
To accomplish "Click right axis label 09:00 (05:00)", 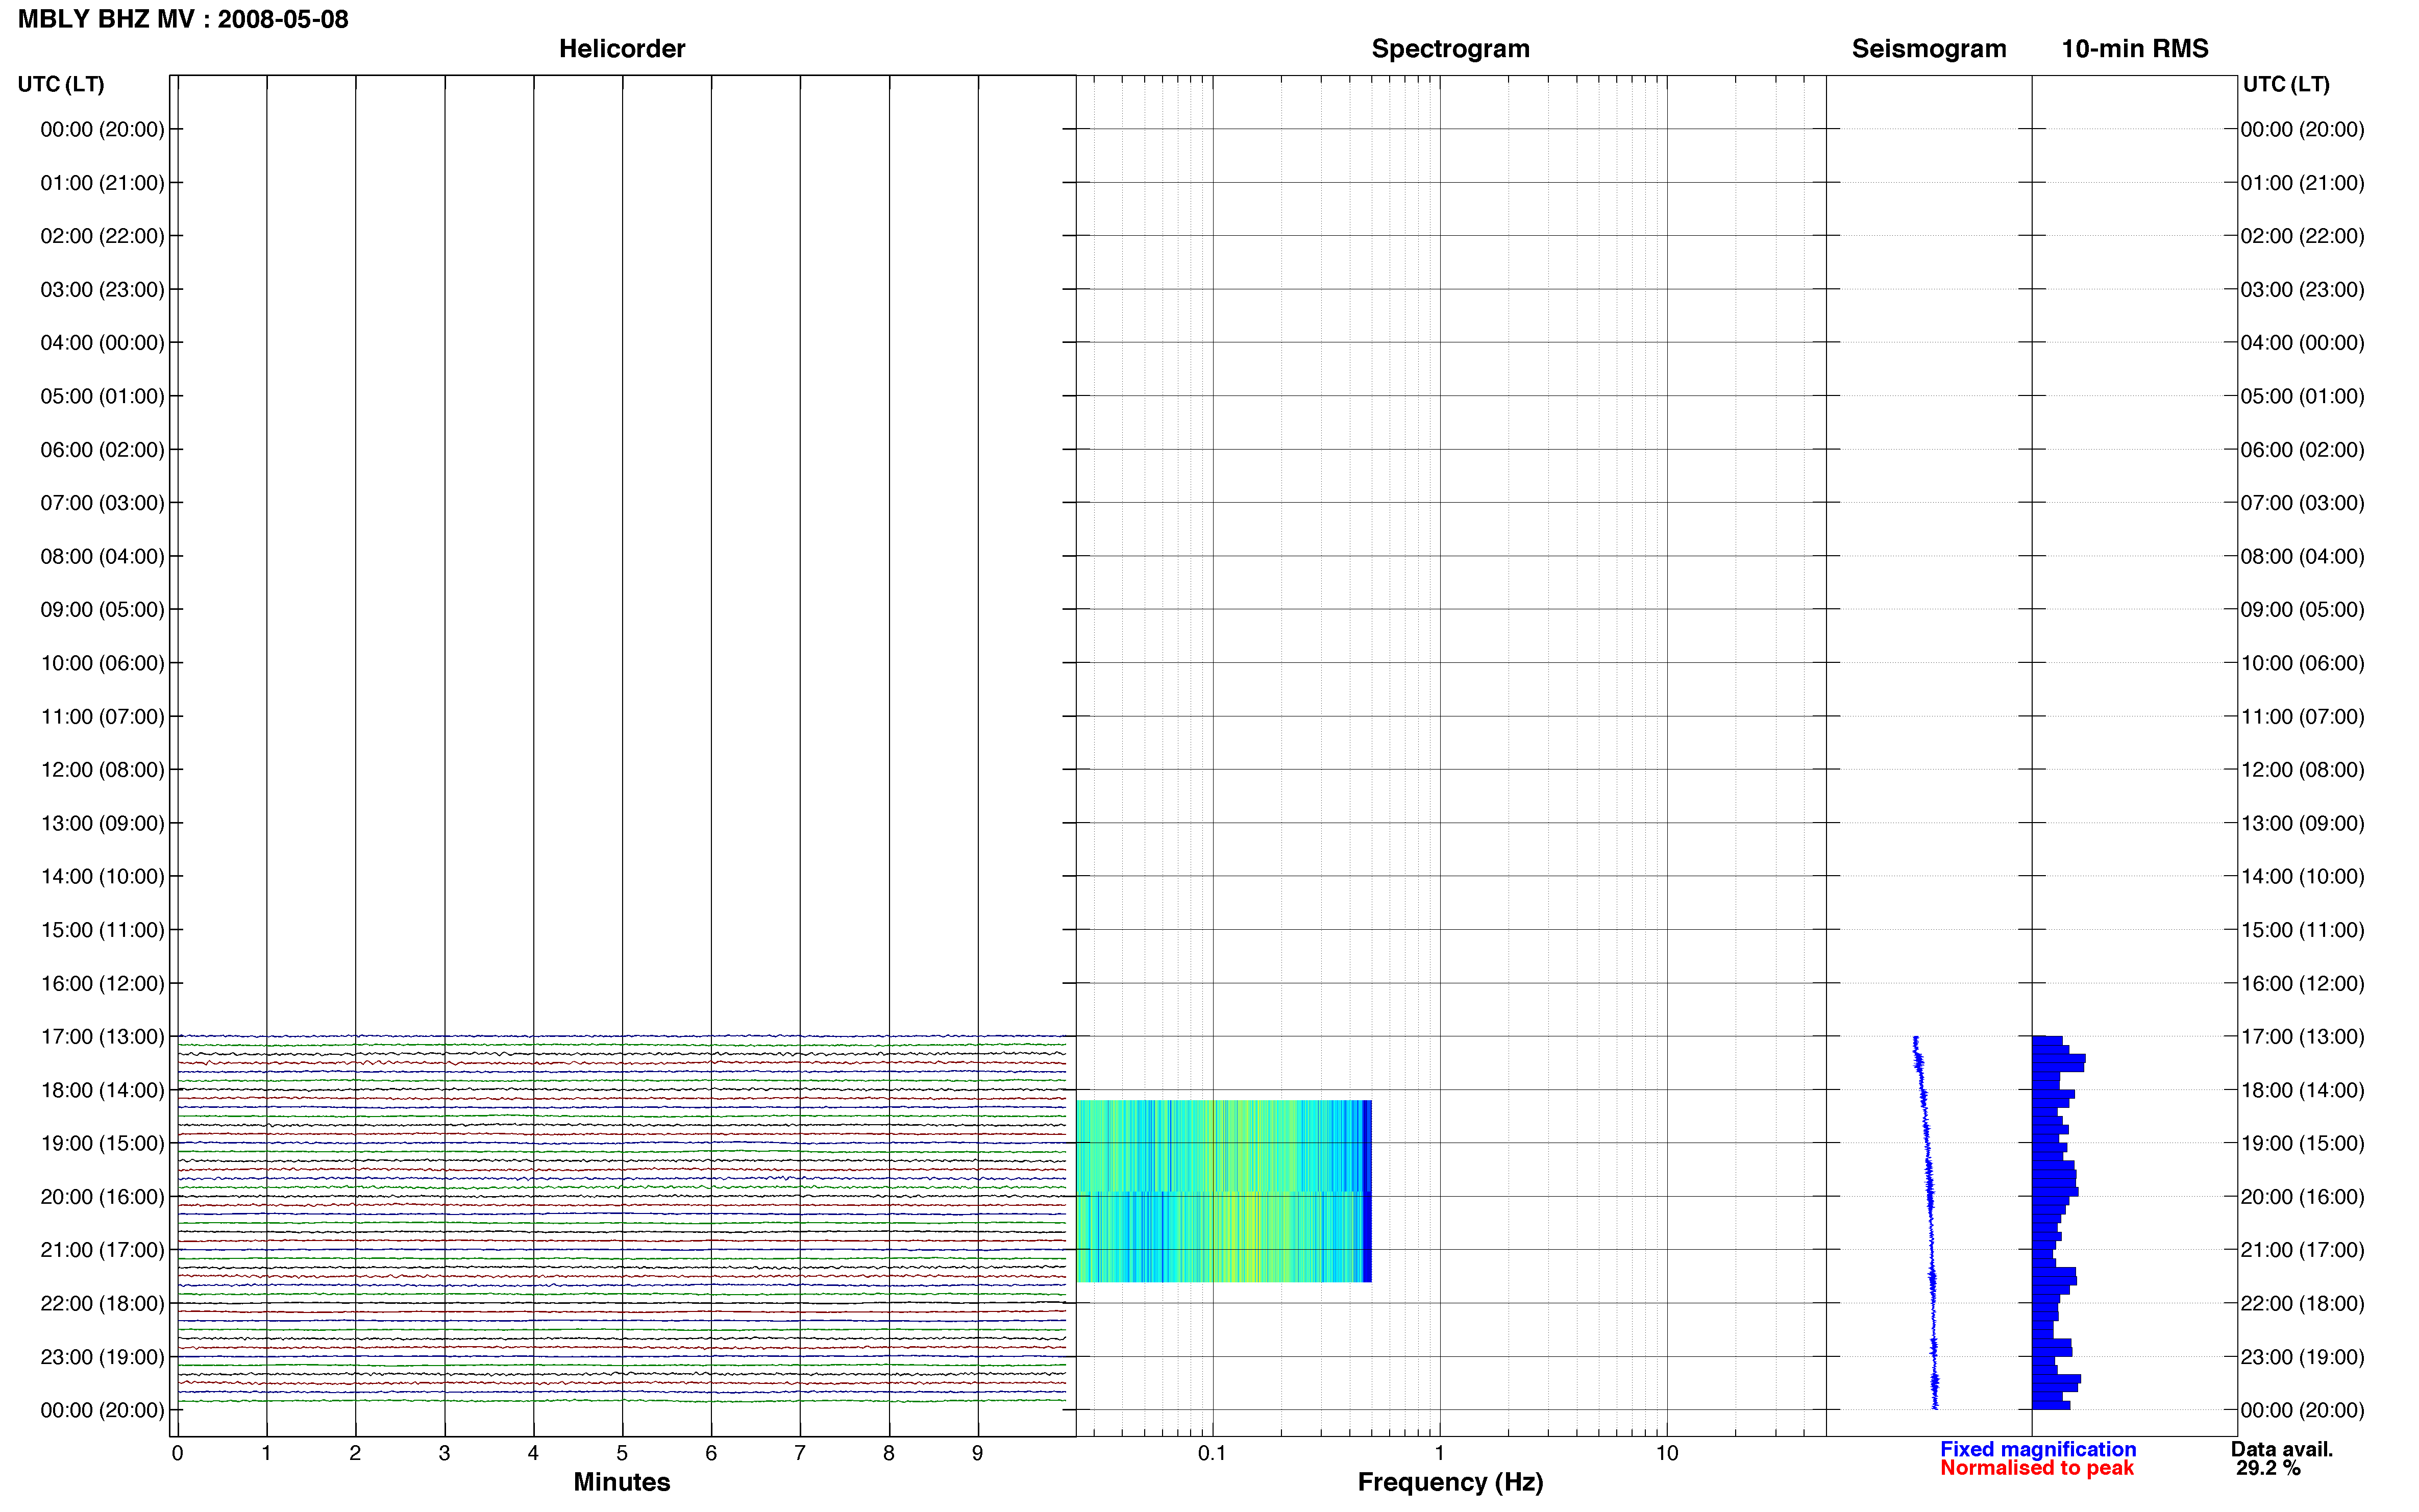I will coord(2302,610).
